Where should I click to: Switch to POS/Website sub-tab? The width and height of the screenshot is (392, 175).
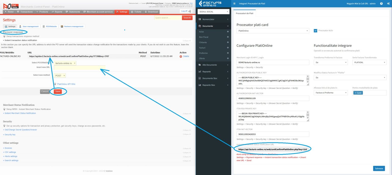(x=50, y=26)
